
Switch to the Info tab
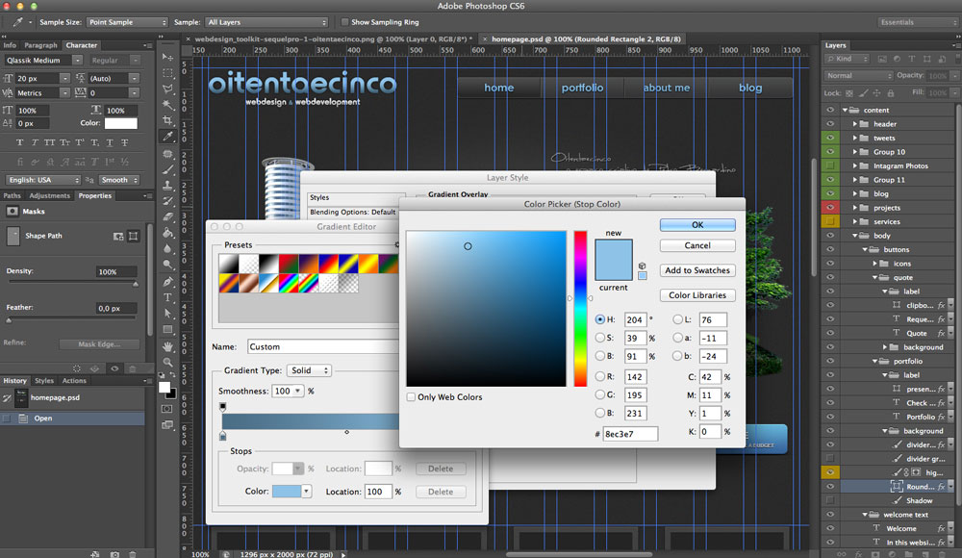coord(10,45)
